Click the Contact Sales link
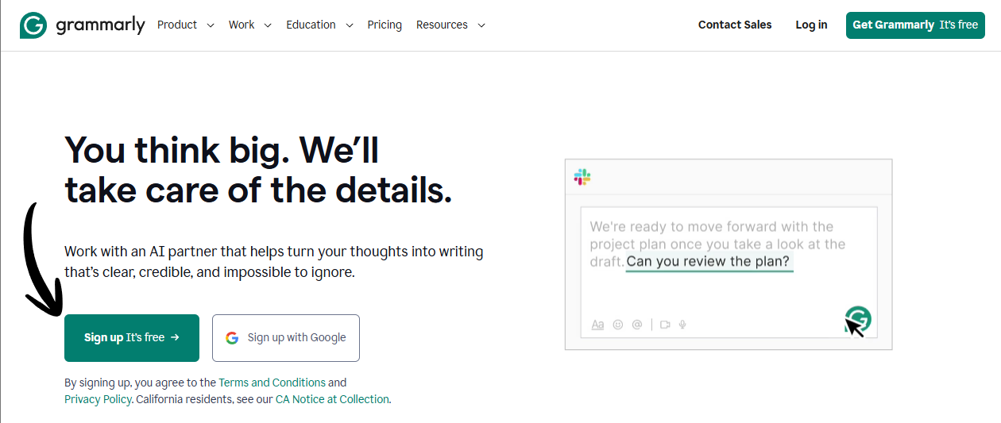 [735, 25]
